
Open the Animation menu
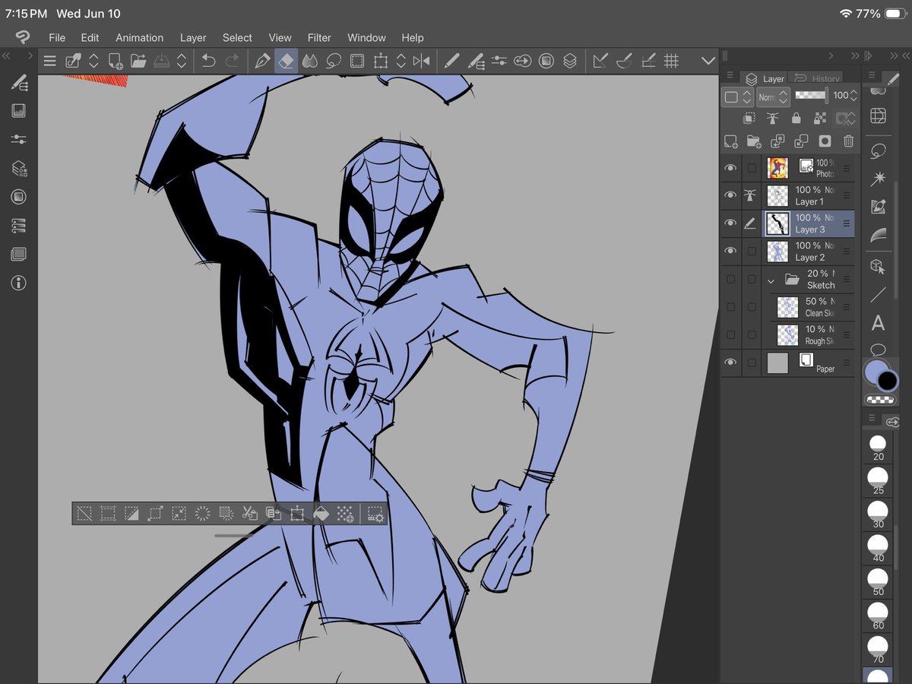pos(139,37)
